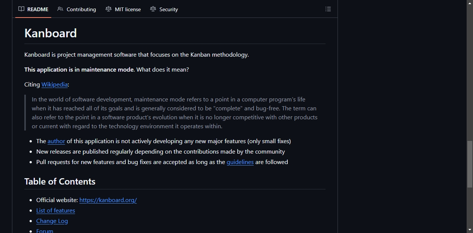The height and width of the screenshot is (233, 473).
Task: Open the README outline list icon
Action: coord(328,9)
